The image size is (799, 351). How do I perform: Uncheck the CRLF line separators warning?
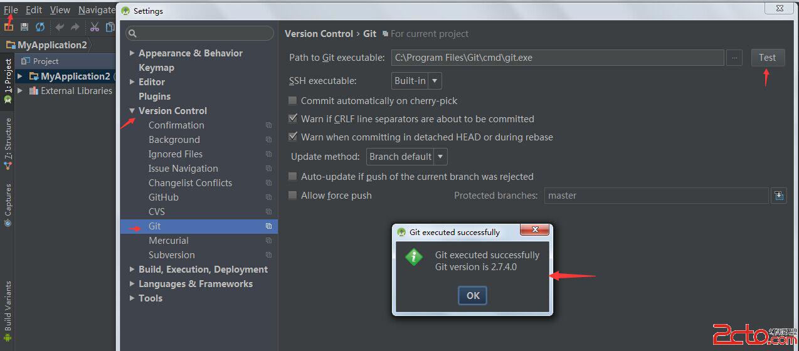[292, 119]
